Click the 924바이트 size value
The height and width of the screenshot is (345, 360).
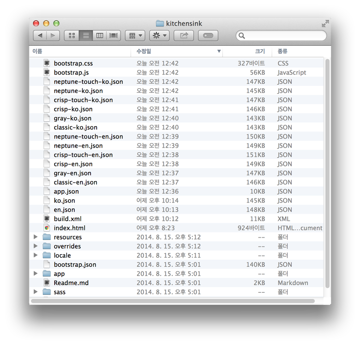click(x=251, y=228)
